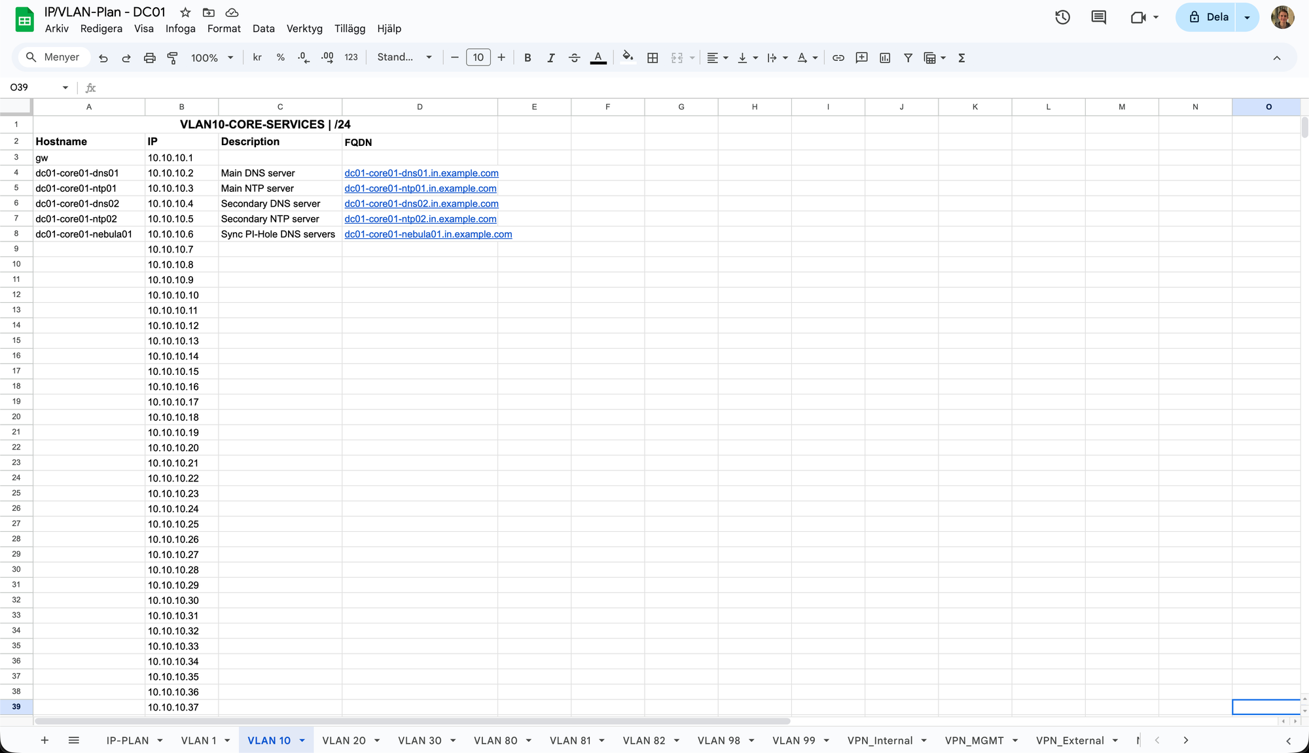Toggle italic formatting
The image size is (1309, 753).
(x=551, y=58)
